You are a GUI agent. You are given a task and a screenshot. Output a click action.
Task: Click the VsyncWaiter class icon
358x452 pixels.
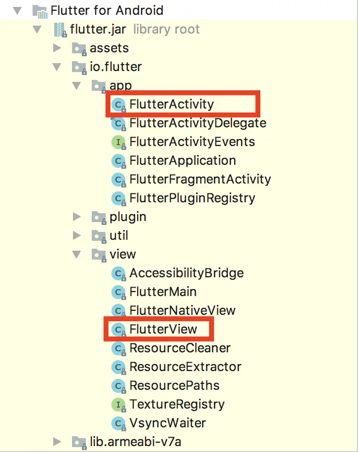click(118, 423)
